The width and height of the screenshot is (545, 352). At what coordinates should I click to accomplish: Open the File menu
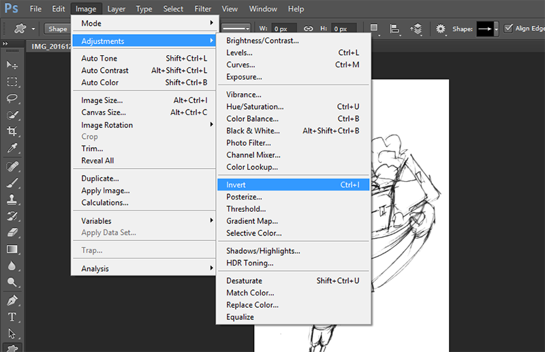35,9
